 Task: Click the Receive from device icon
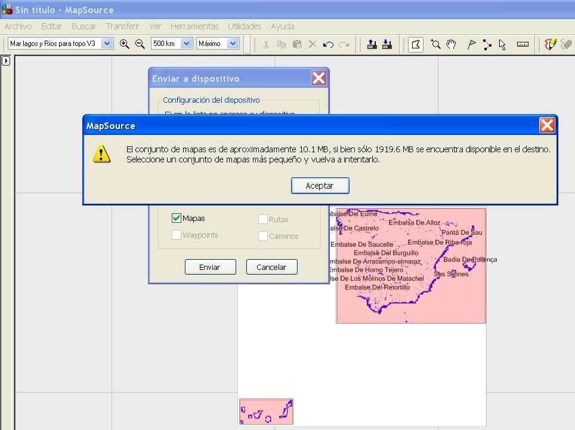[387, 44]
